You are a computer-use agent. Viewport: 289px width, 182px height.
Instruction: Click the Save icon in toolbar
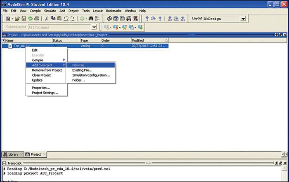[x=24, y=19]
